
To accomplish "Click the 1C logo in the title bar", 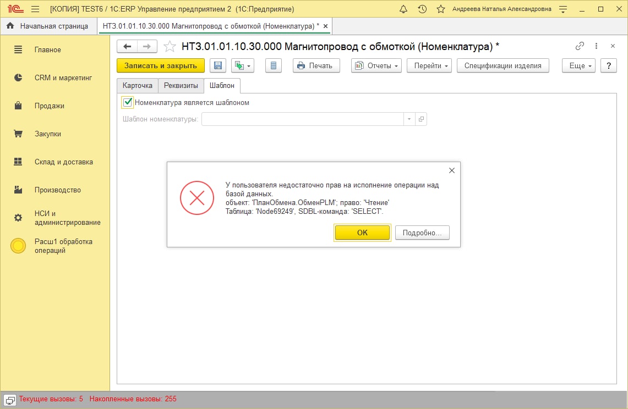I will tap(15, 9).
